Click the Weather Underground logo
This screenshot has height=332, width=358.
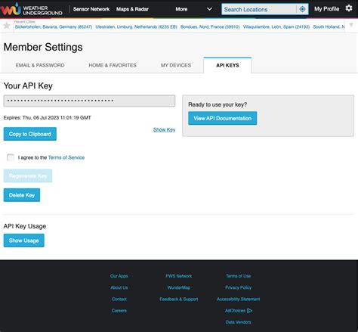point(32,9)
